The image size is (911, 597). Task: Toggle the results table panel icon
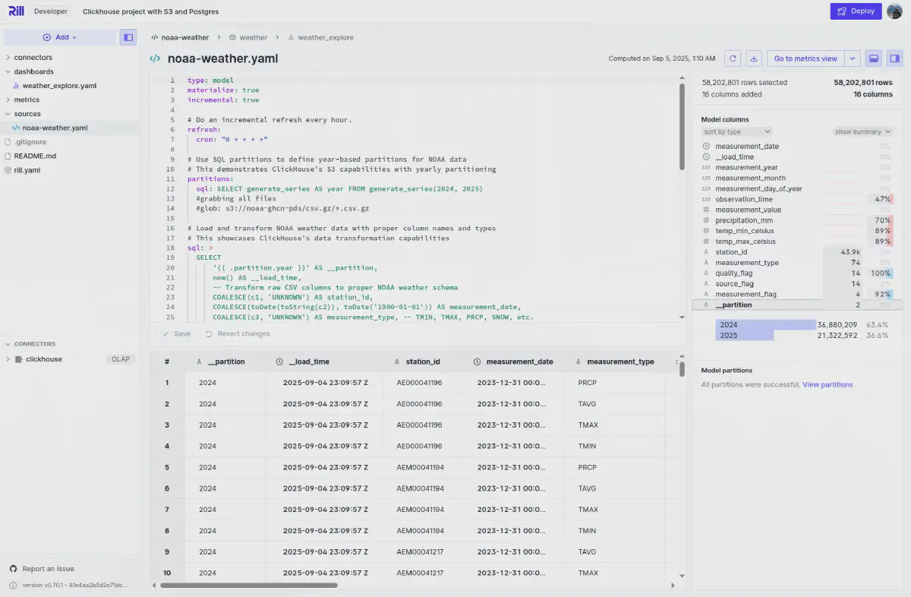point(874,58)
